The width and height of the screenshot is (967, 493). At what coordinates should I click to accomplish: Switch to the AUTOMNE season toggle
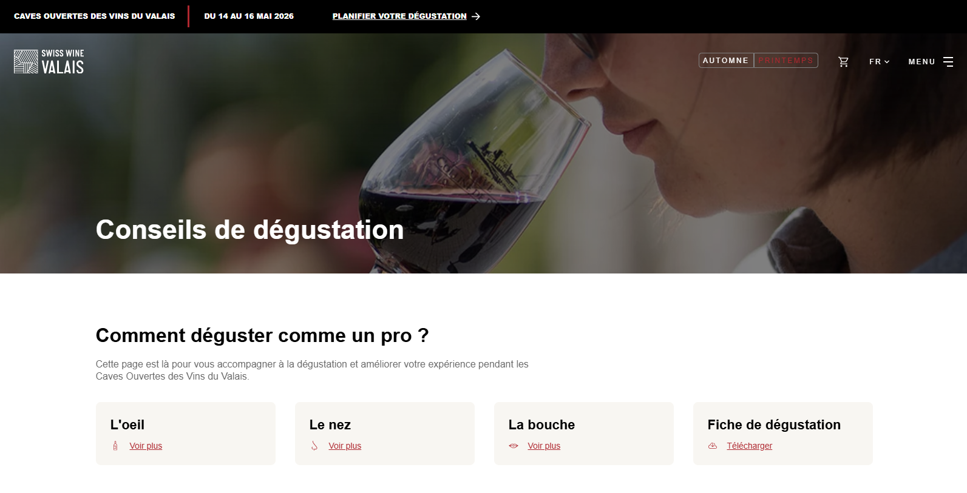click(x=726, y=61)
